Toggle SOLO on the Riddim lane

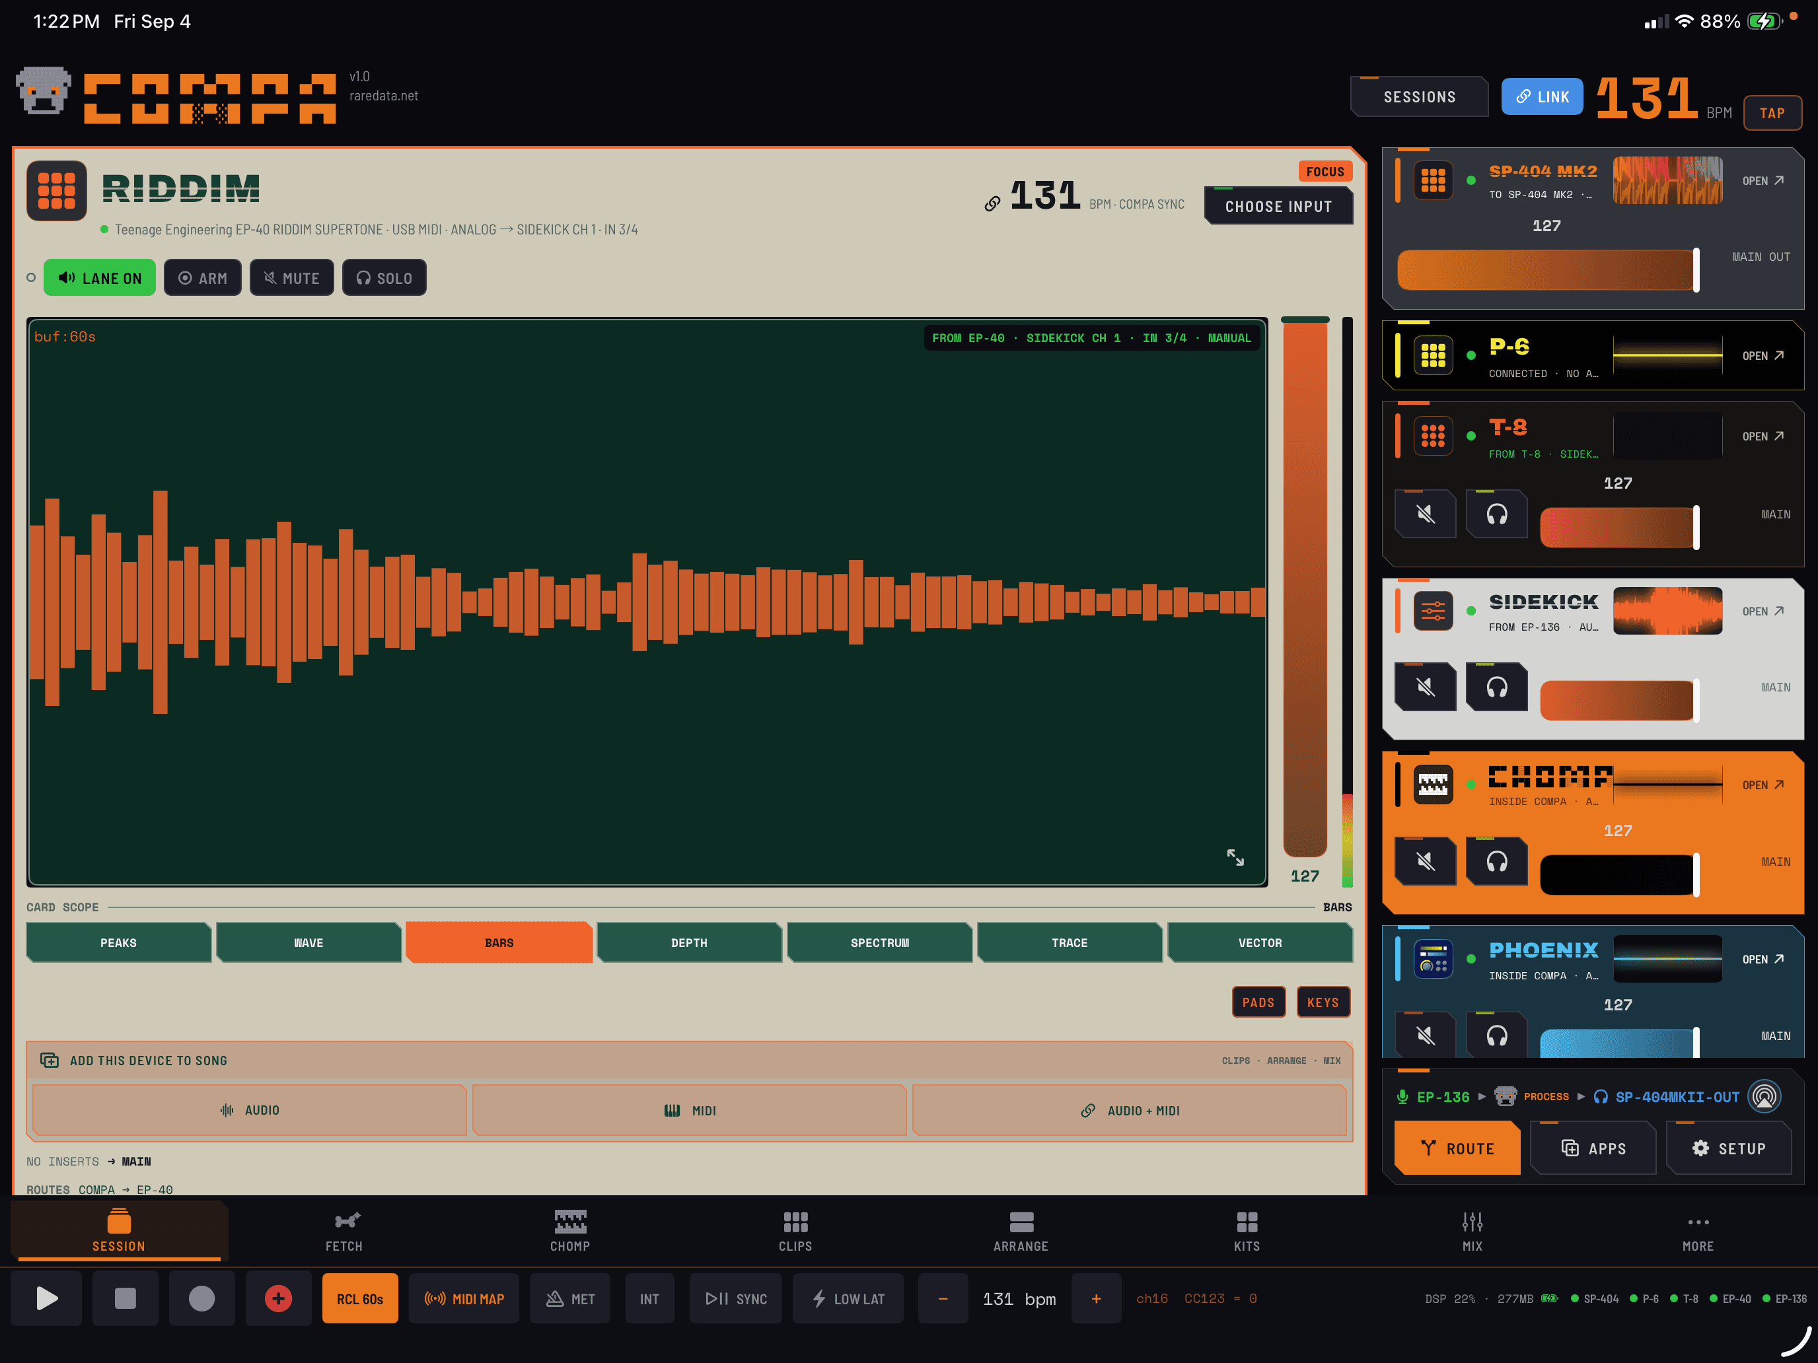[384, 278]
